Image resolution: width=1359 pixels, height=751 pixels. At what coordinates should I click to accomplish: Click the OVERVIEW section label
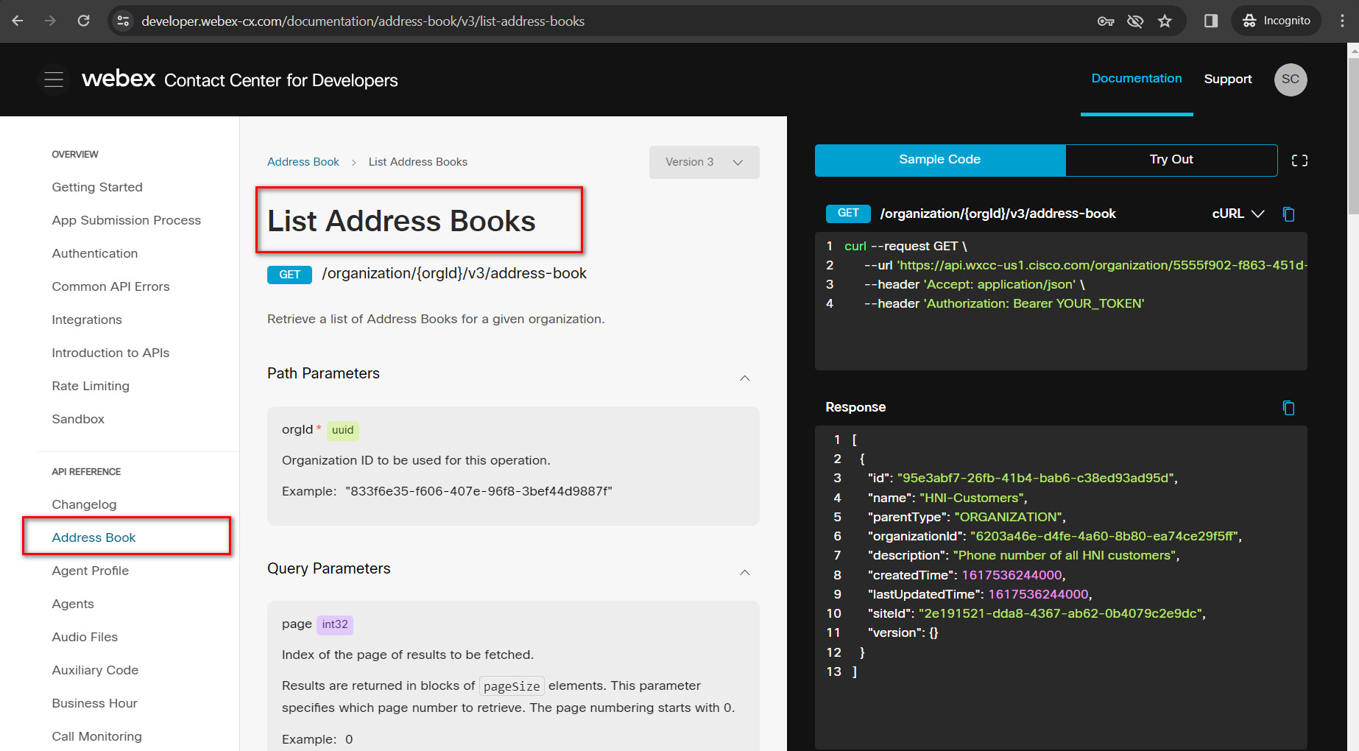click(x=75, y=155)
